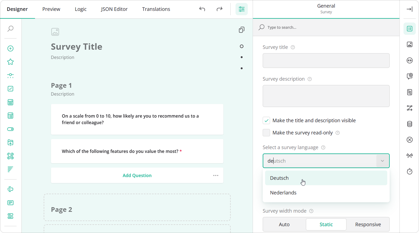The image size is (419, 233).
Task: Pick the Image Picker question icon
Action: (x=10, y=156)
